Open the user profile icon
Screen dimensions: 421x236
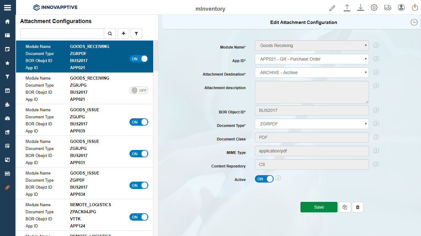[401, 7]
